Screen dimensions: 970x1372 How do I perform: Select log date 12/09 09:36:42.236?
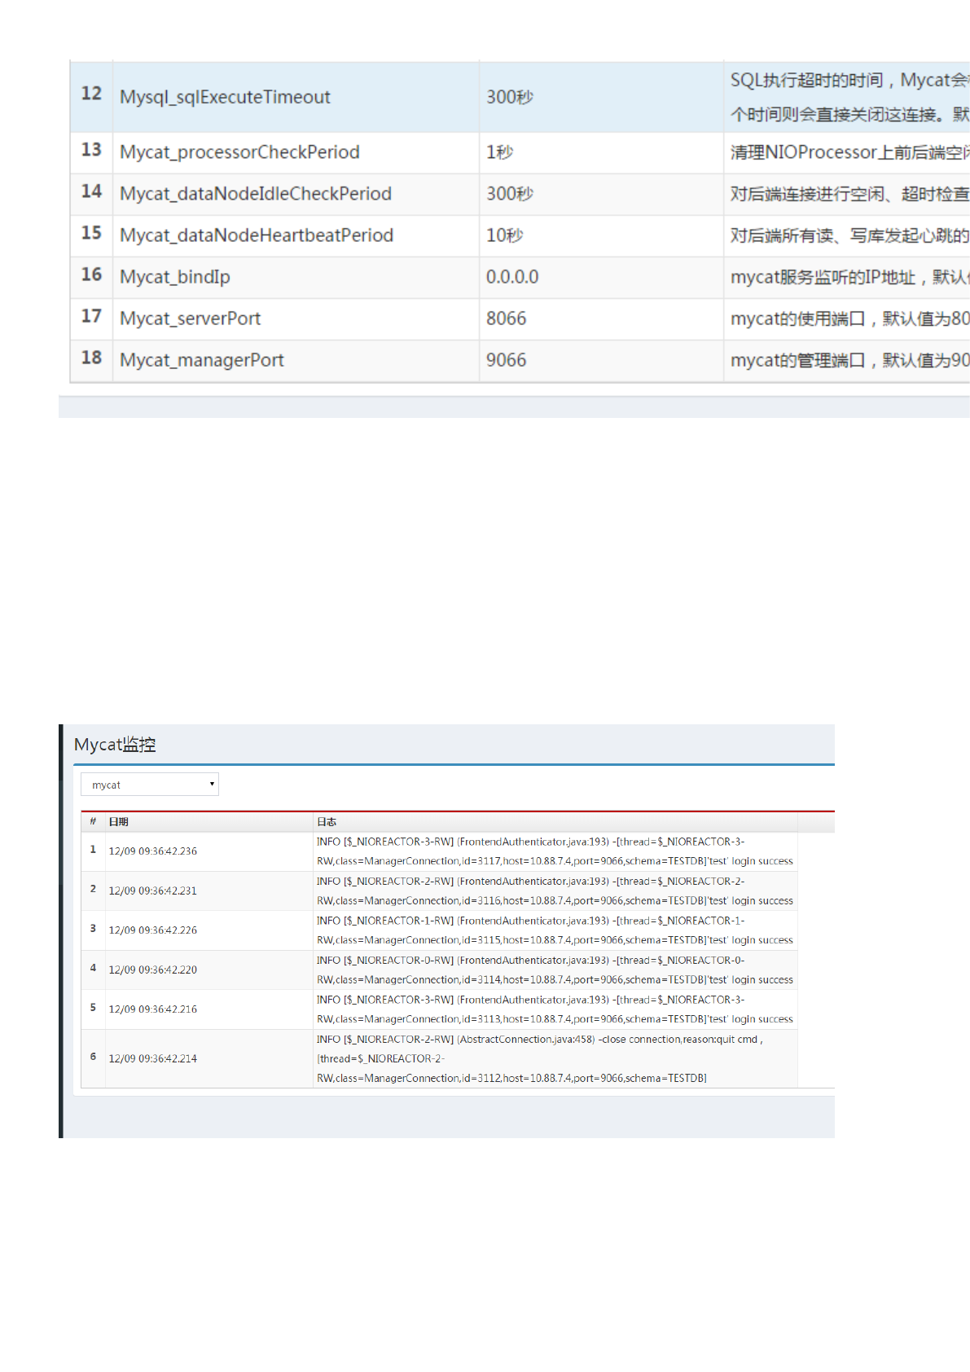153,851
